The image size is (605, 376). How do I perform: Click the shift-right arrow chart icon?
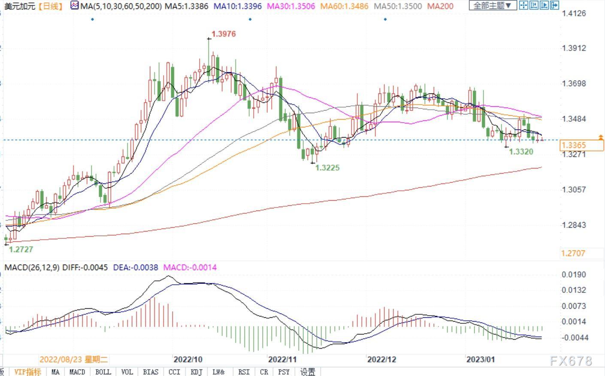[x=554, y=6]
